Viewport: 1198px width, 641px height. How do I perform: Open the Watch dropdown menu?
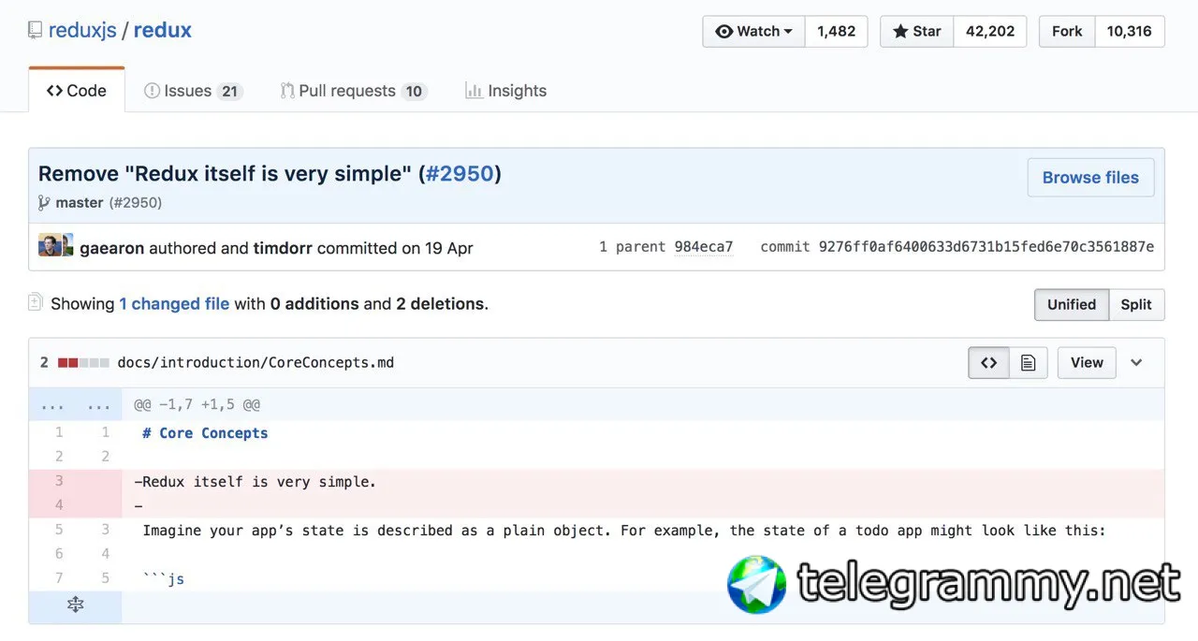[x=753, y=31]
